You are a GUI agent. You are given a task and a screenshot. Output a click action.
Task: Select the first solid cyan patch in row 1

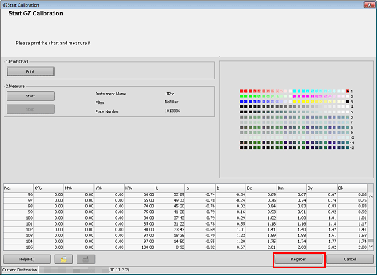tap(295, 92)
